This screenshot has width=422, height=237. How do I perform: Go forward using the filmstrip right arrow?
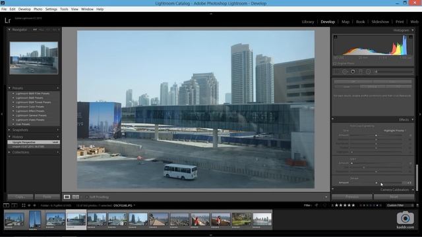click(x=34, y=205)
